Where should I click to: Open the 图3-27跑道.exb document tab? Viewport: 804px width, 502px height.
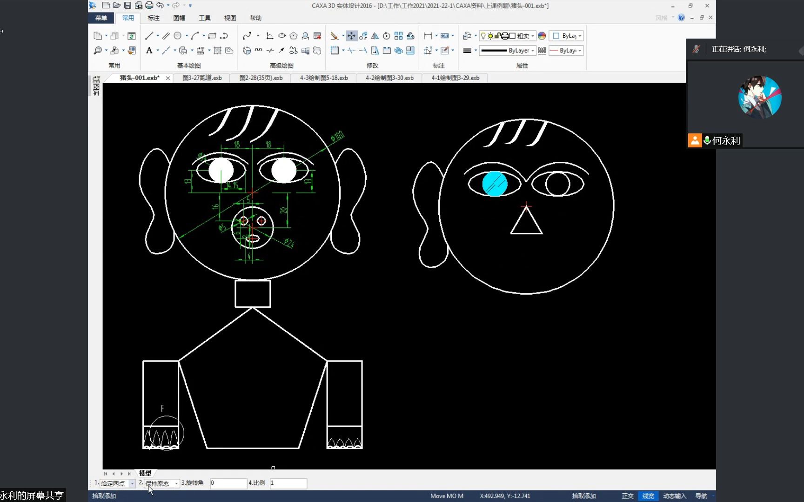[x=202, y=78]
